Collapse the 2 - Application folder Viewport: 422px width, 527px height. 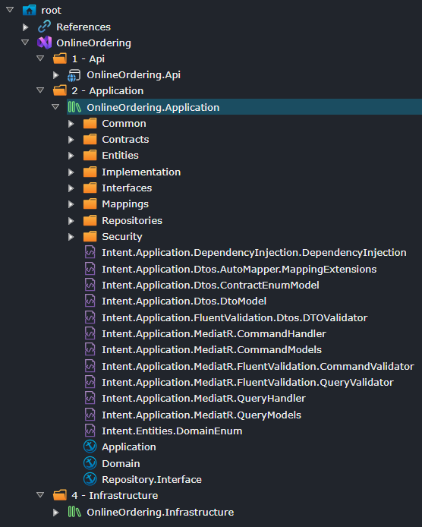40,90
